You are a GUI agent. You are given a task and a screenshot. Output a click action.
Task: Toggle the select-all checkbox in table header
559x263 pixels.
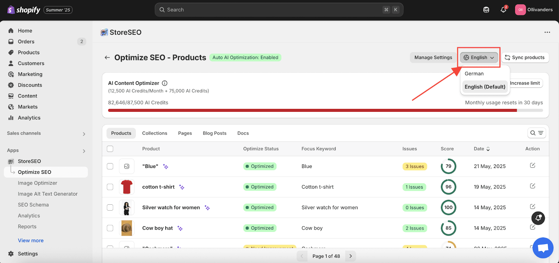point(110,149)
